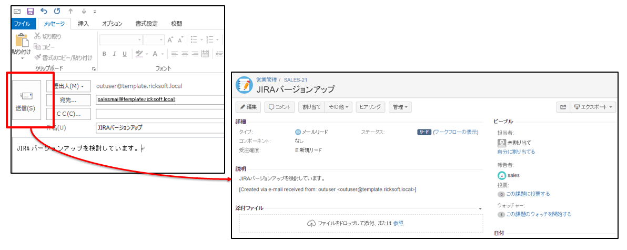This screenshot has height=250, width=627.
Task: Switch to the オプション ribbon tab
Action: 112,24
